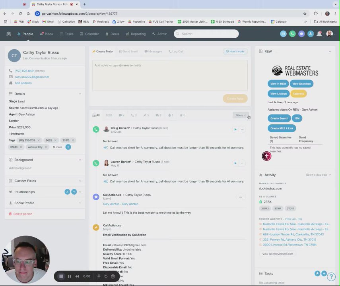This screenshot has height=286, width=340.
Task: Click the phone number (757) 828-8431
Action: (25, 71)
